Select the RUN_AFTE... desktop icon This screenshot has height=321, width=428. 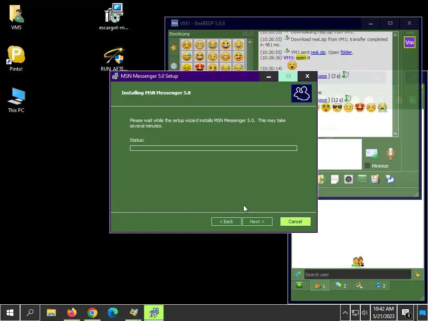pos(114,59)
